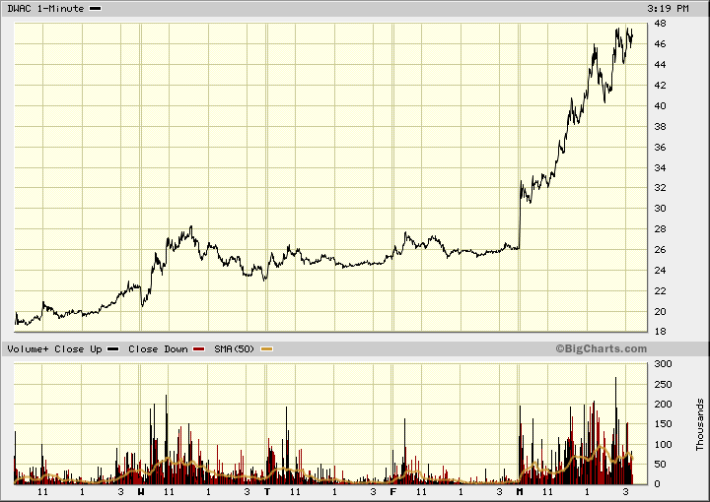Click the 100 volume axis label
The image size is (710, 502).
[664, 445]
